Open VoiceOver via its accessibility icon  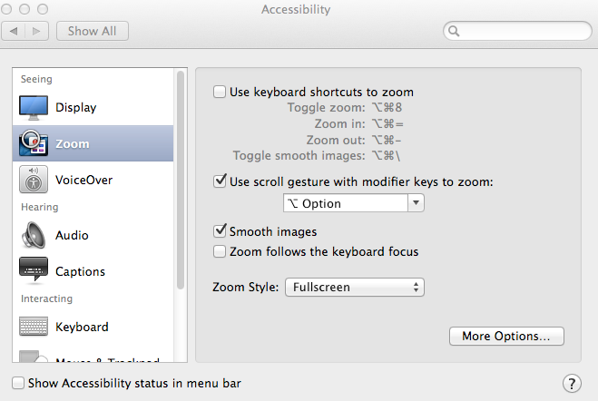click(x=34, y=179)
